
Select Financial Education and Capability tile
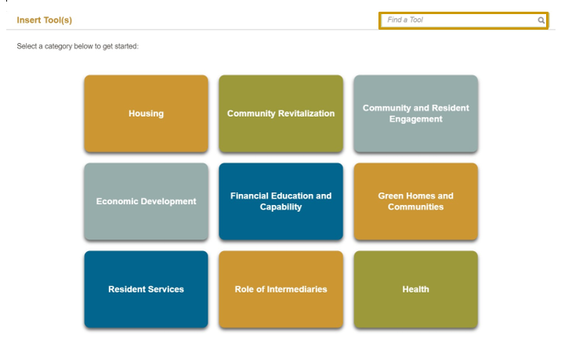click(x=280, y=201)
